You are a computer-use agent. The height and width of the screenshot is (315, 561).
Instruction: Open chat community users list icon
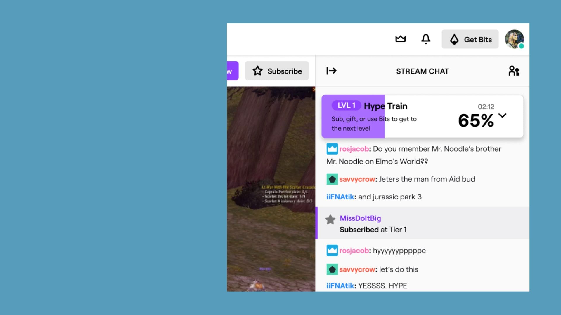(513, 71)
